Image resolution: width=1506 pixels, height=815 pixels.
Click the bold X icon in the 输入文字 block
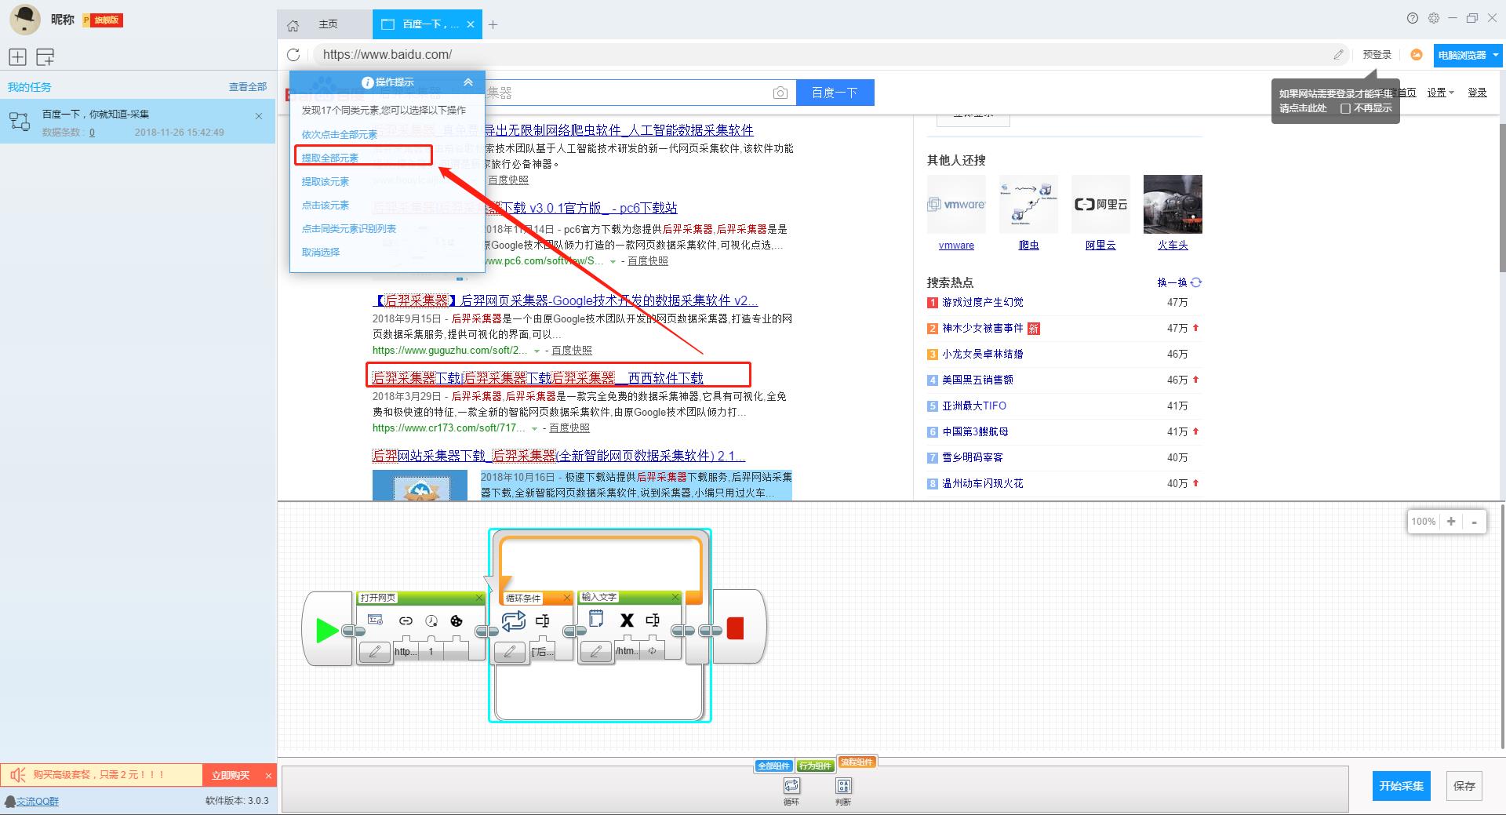click(626, 620)
